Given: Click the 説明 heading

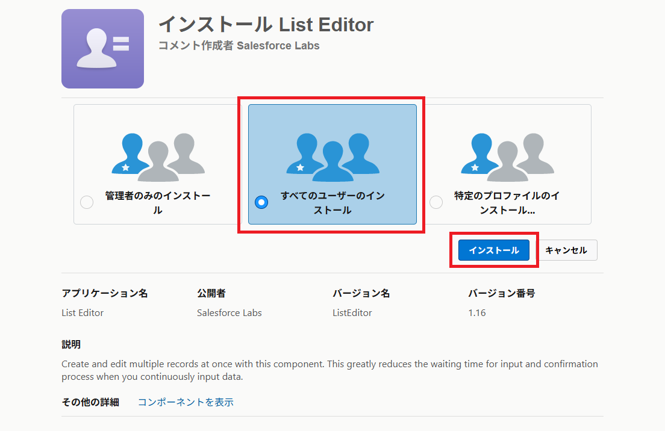Looking at the screenshot, I should click(x=71, y=344).
